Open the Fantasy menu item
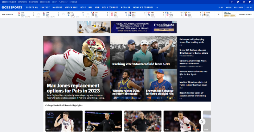This screenshot has width=254, height=132. (x=45, y=8)
